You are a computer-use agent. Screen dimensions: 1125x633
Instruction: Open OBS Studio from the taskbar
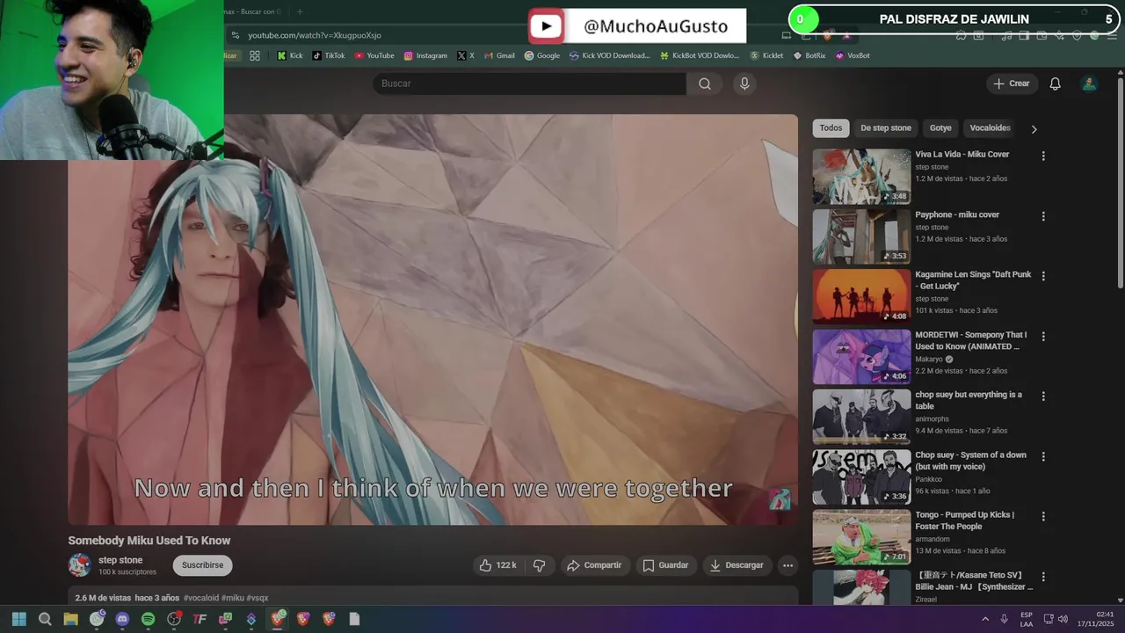(174, 619)
